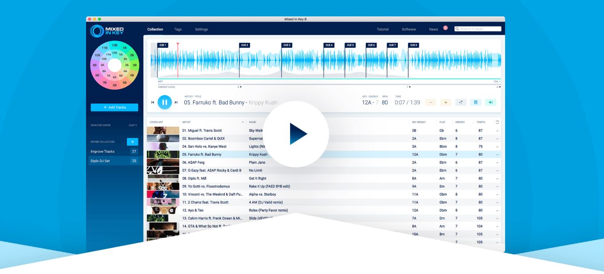Select the track name 'Alpha vs. Starboy'
The height and width of the screenshot is (274, 604).
pos(263,194)
